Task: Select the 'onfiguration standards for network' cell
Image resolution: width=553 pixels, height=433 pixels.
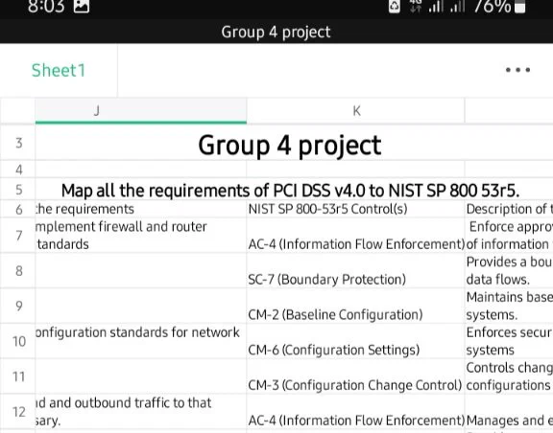Action: (141, 341)
